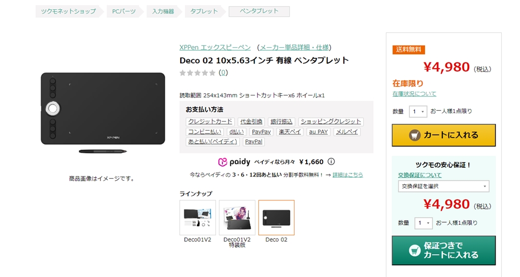Click the five-star rating icons
The width and height of the screenshot is (520, 277).
(x=198, y=73)
